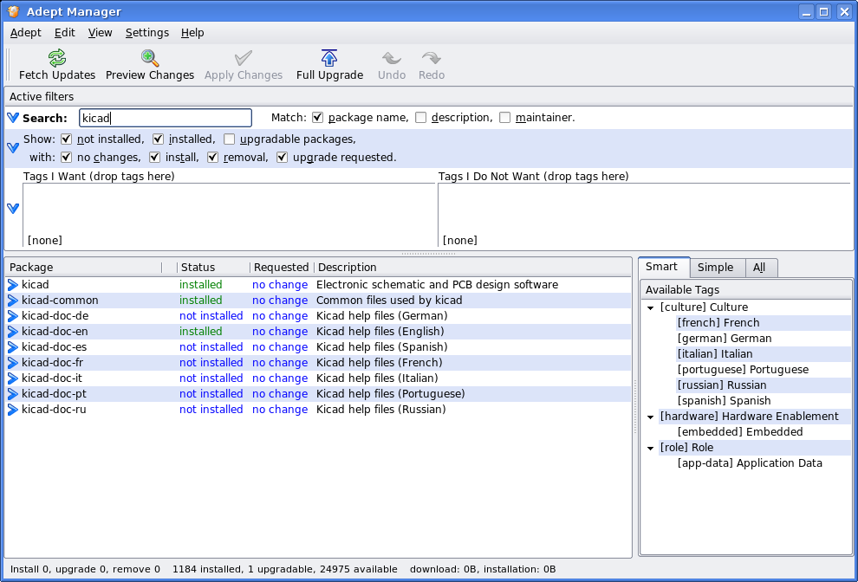Toggle the upgradable packages checkbox

click(230, 139)
